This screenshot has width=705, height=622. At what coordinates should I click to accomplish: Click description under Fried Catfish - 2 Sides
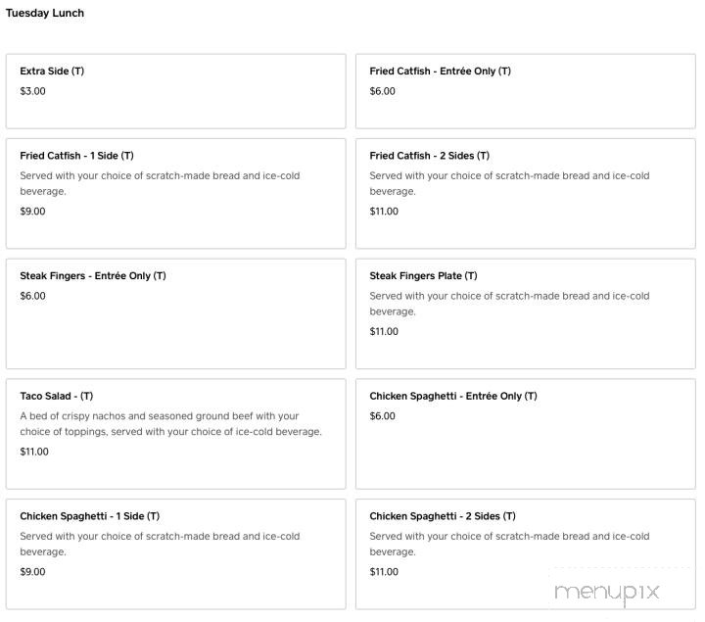tap(509, 183)
